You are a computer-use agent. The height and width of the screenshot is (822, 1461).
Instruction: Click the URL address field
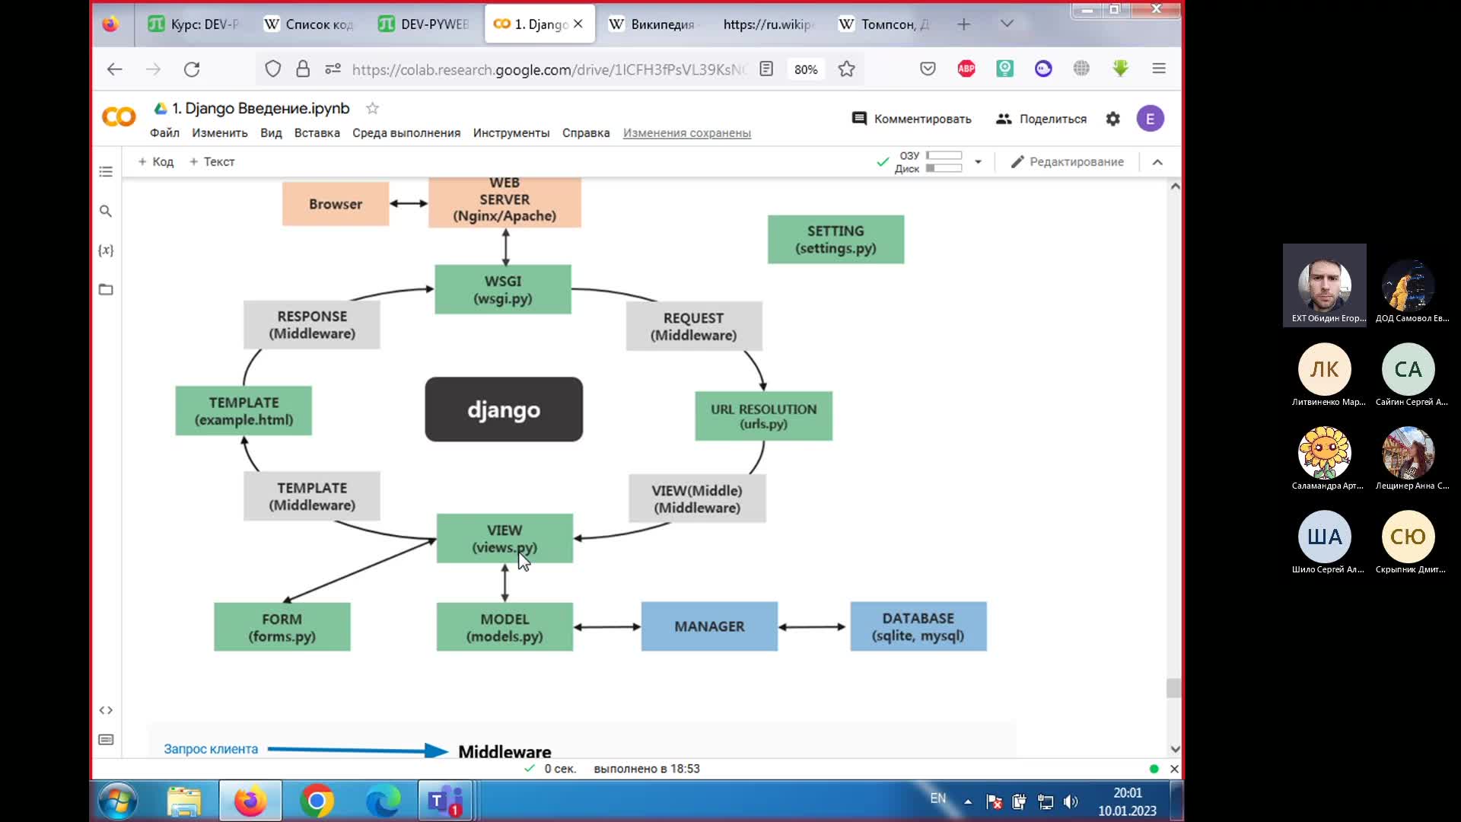pyautogui.click(x=548, y=69)
